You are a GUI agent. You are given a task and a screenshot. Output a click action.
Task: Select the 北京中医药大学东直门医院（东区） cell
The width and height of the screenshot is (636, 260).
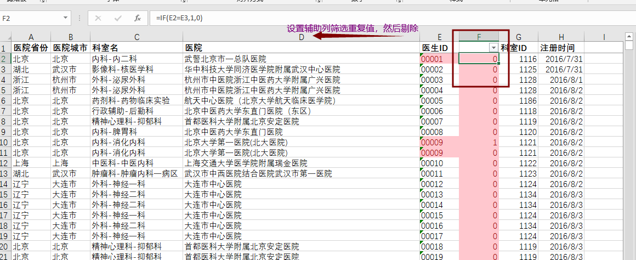302,111
